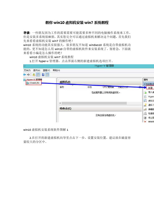Click the caption win10虚拟机安装系统软件图解1
This screenshot has height=218, width=154.
(x=46, y=130)
